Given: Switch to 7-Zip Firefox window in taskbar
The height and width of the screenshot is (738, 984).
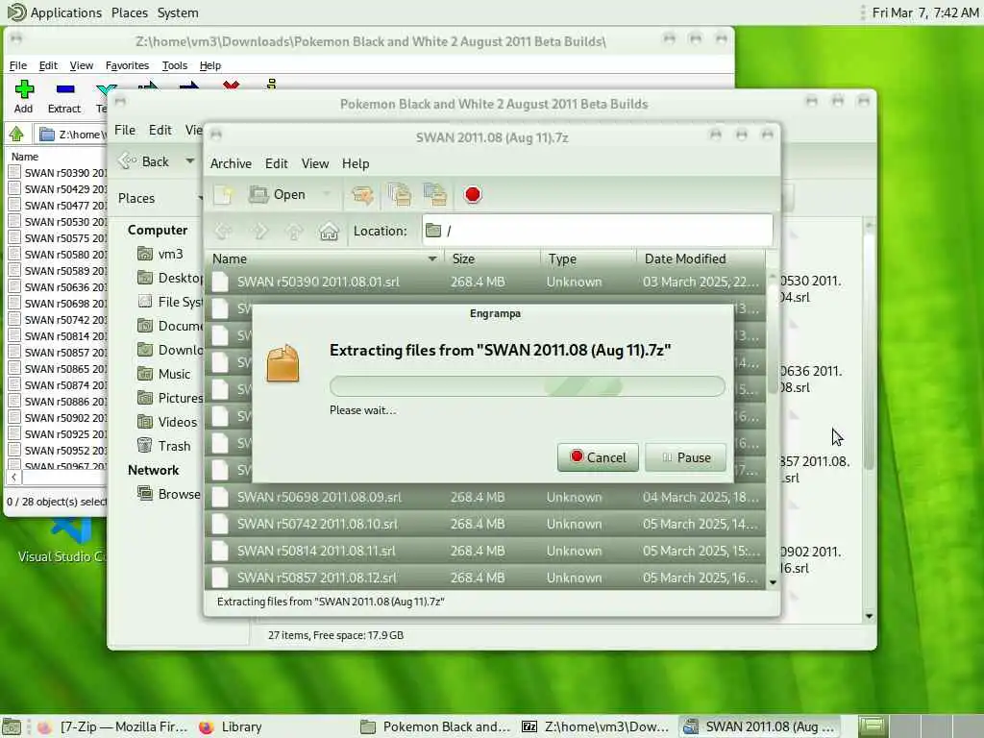Looking at the screenshot, I should click(x=113, y=726).
